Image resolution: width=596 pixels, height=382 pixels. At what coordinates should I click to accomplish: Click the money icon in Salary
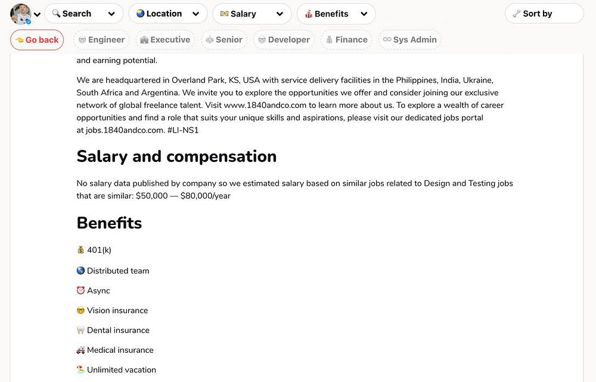[x=225, y=14]
